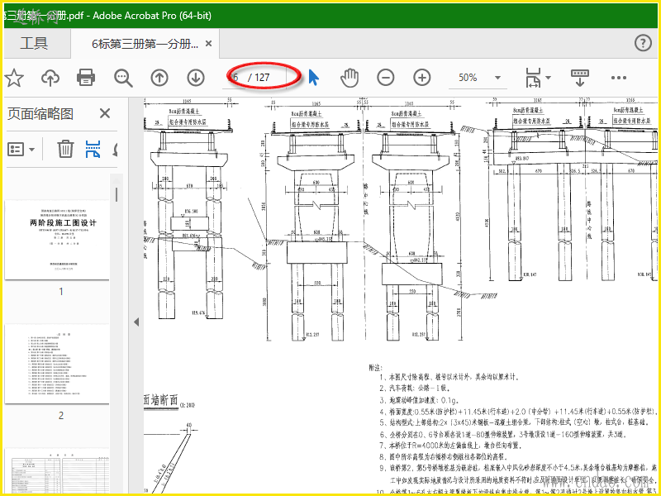Open the find text magnifier icon
Image resolution: width=661 pixels, height=496 pixels.
click(x=123, y=78)
